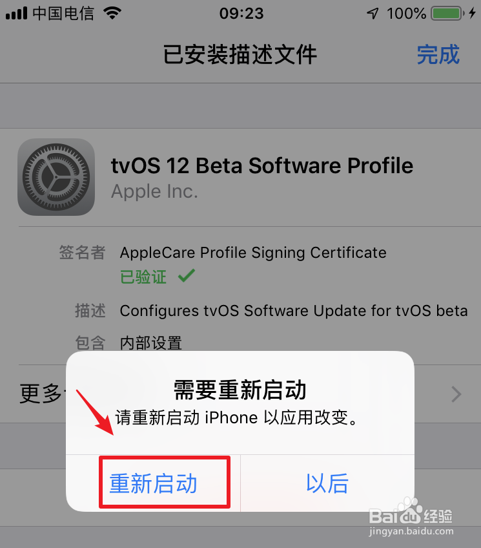Click the green verified checkmark
Image resolution: width=481 pixels, height=548 pixels.
[x=187, y=276]
